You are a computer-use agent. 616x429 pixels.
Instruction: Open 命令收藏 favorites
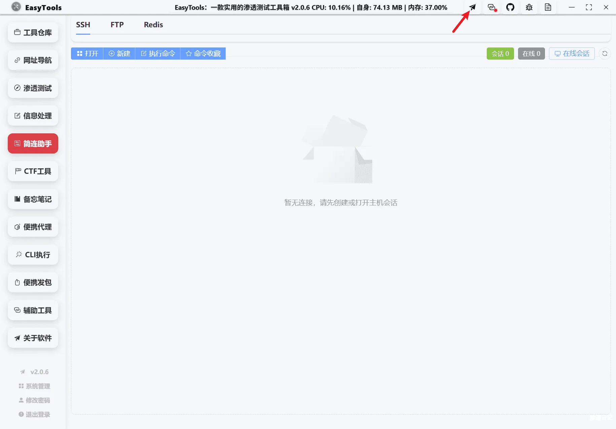click(203, 53)
